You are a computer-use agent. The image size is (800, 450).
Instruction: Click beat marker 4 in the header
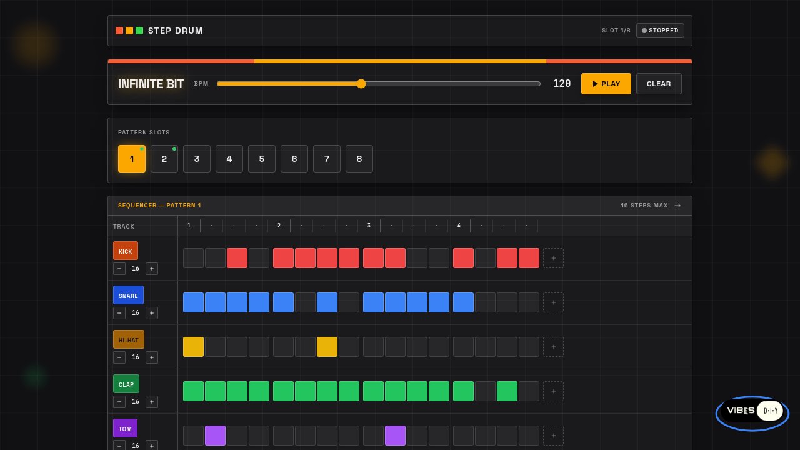point(459,226)
